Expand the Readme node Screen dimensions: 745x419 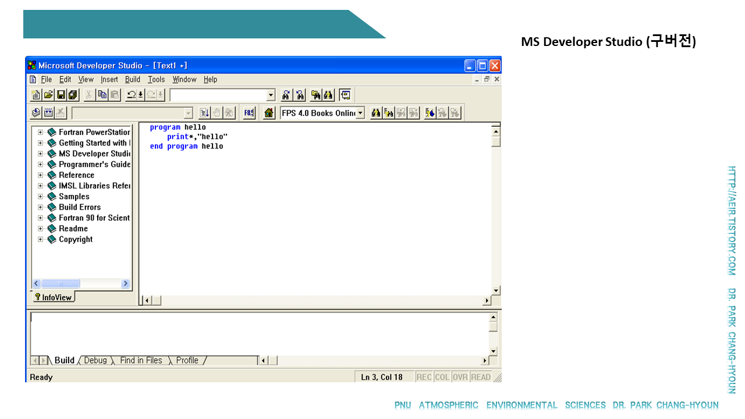click(x=41, y=228)
